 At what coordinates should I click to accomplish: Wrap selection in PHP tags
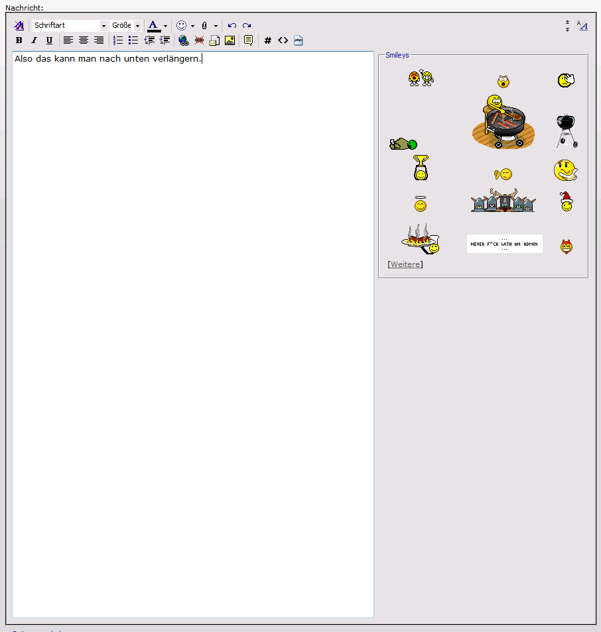(299, 40)
